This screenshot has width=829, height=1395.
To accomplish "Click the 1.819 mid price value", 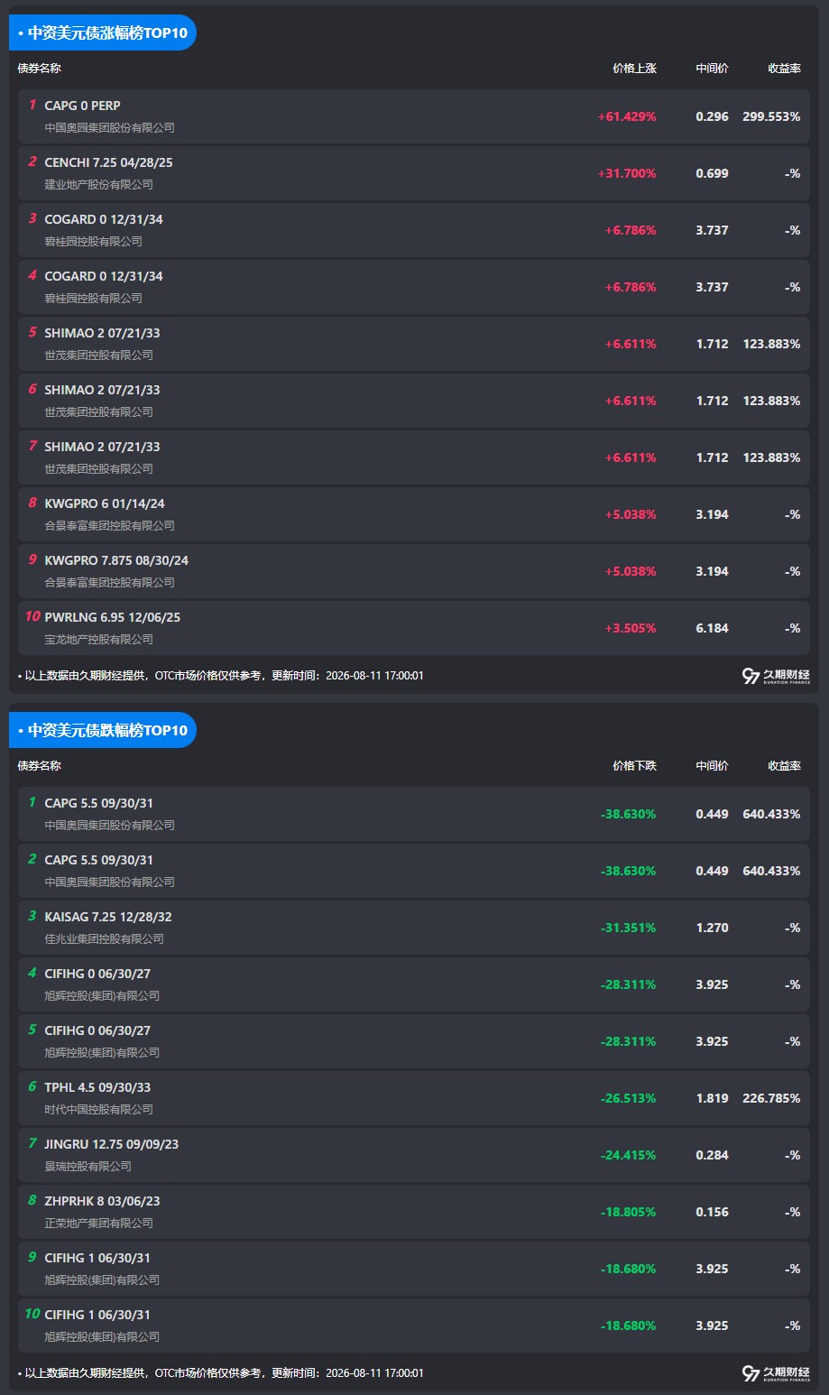I will [x=712, y=1098].
